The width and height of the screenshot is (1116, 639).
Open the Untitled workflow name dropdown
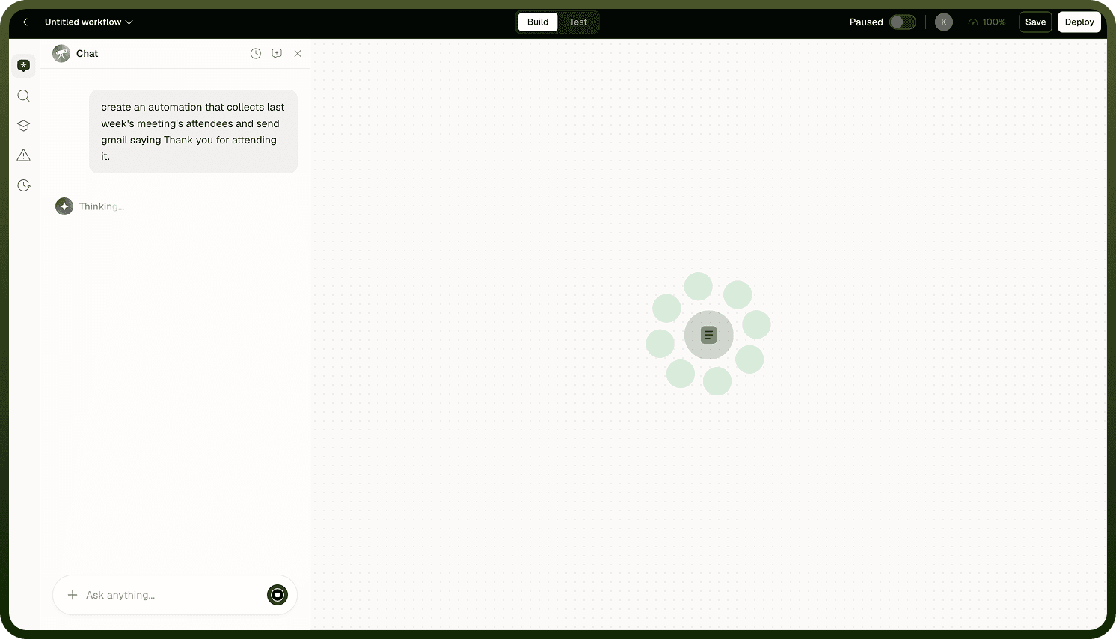click(89, 22)
